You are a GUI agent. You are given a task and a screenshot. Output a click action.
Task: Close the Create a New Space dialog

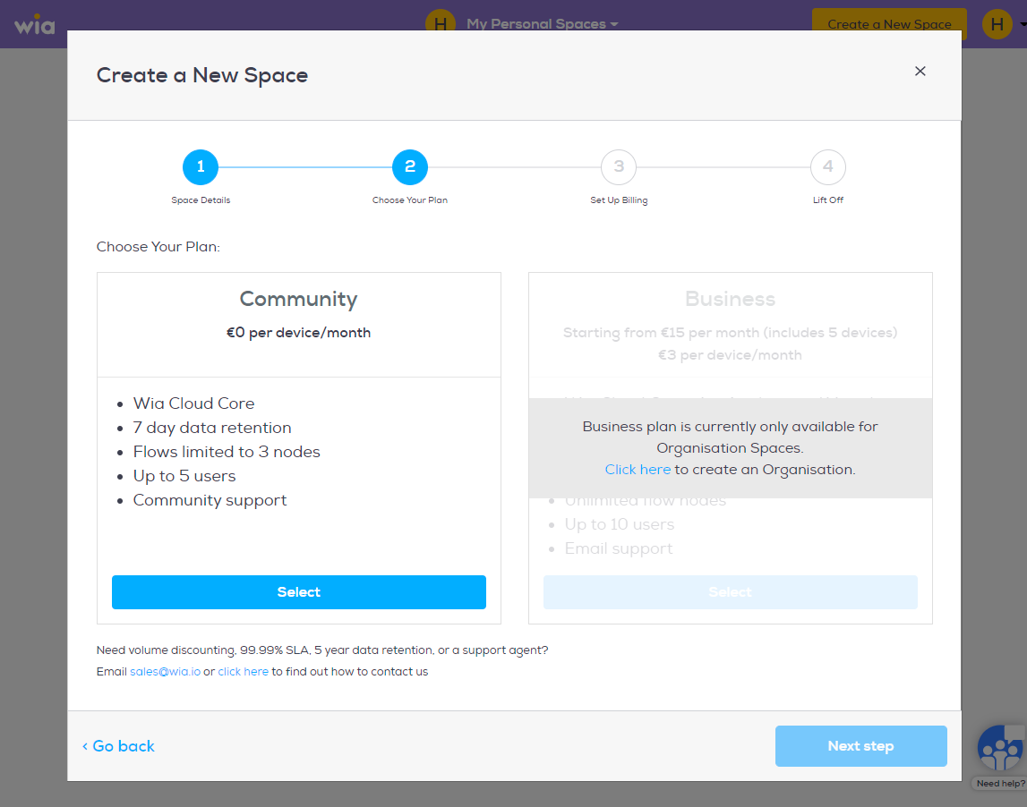tap(920, 72)
